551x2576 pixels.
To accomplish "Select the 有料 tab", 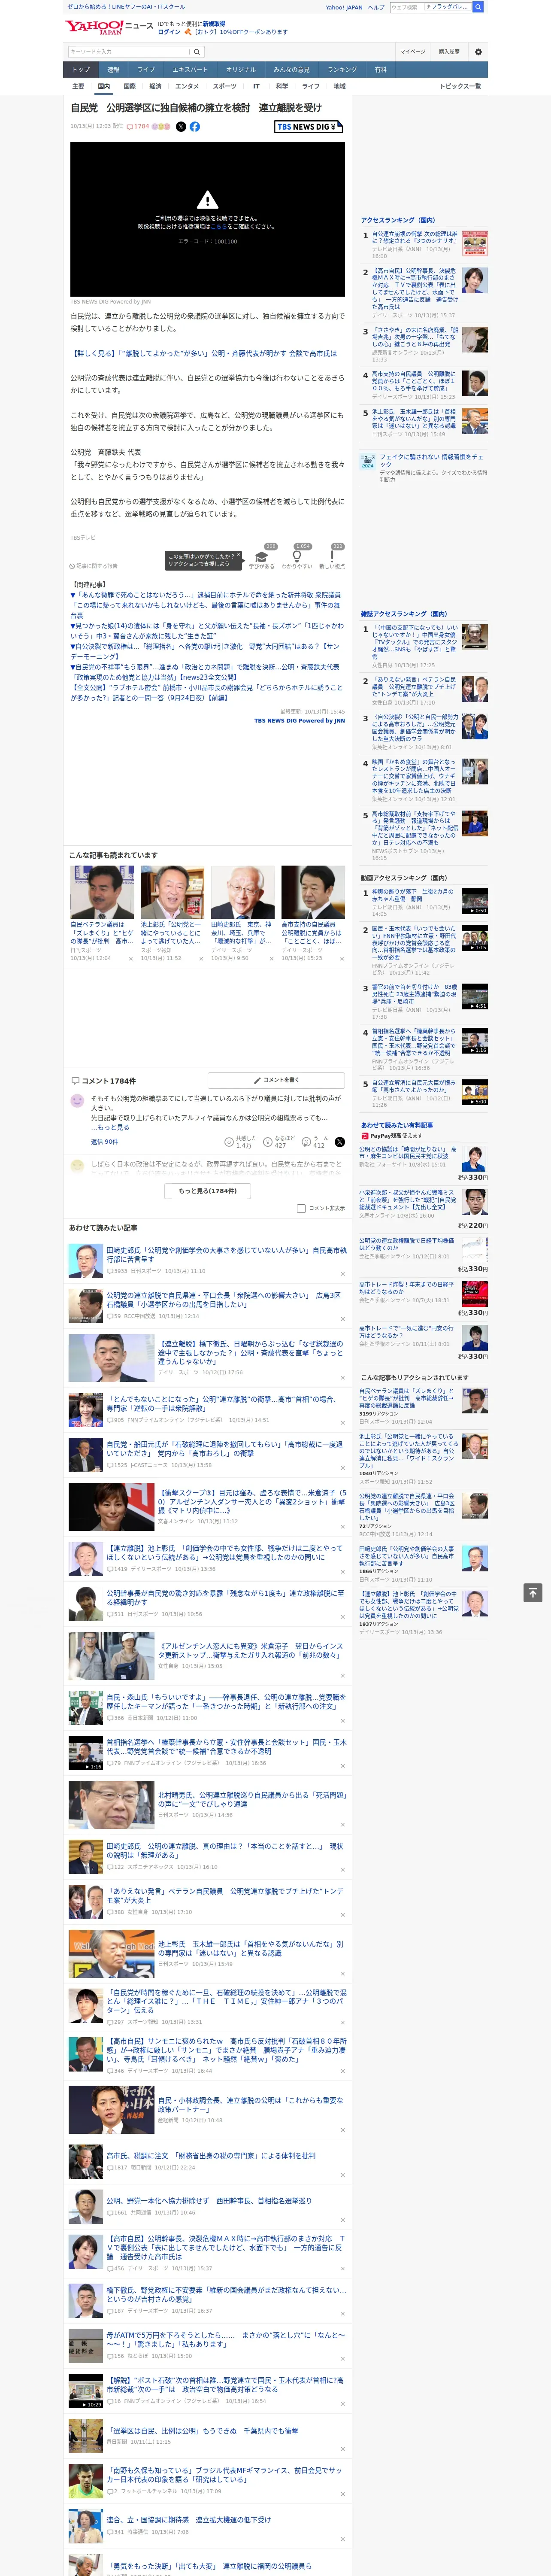I will pyautogui.click(x=381, y=70).
